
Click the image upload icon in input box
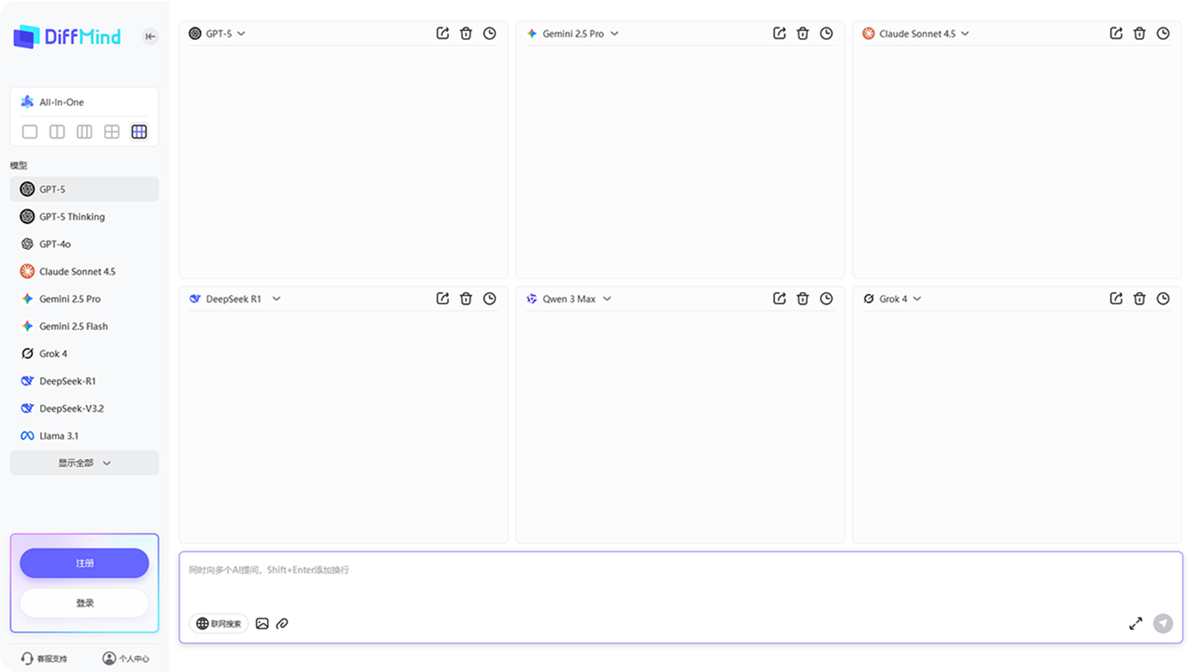[262, 623]
